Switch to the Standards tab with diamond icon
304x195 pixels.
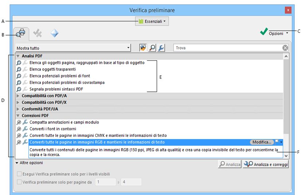[x=54, y=33]
